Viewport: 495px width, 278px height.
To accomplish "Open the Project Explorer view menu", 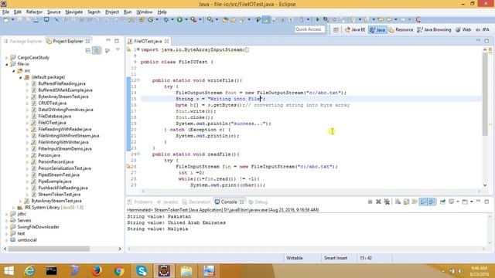I will tap(118, 49).
